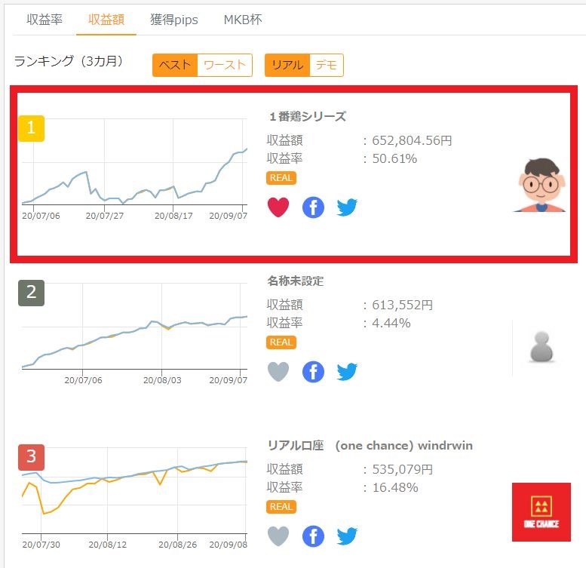Image resolution: width=586 pixels, height=568 pixels.
Task: Share the windrwin entry on Facebook
Action: point(313,536)
